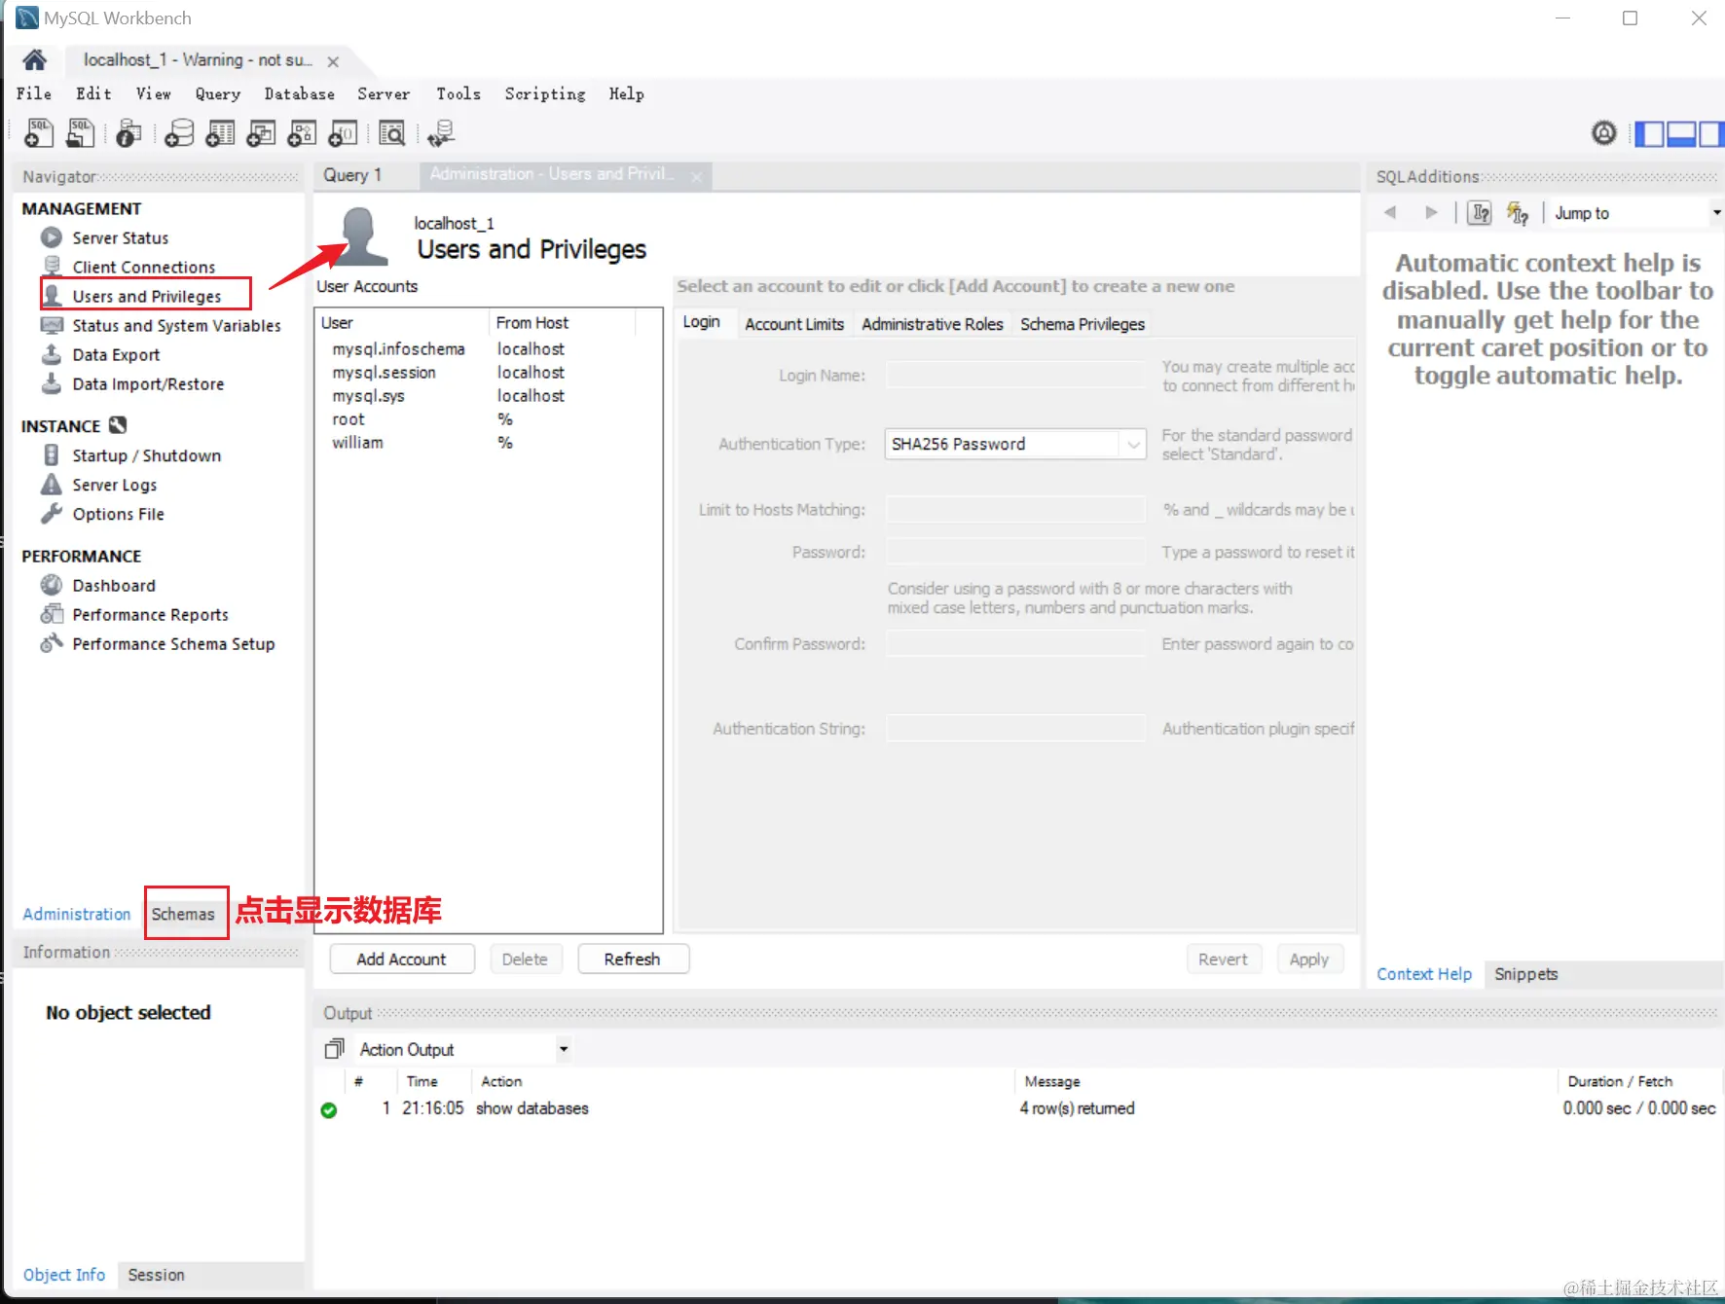This screenshot has width=1725, height=1304.
Task: Open Startup / Shutdown instance page
Action: (147, 455)
